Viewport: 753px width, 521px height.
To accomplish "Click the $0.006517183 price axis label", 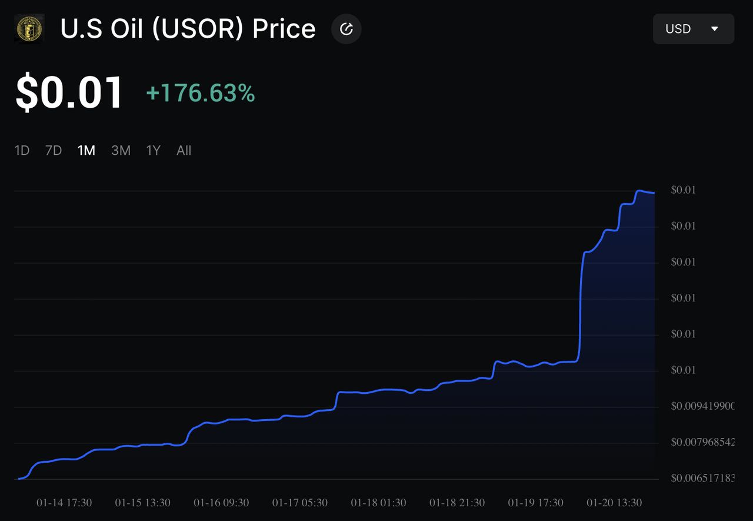I will pyautogui.click(x=702, y=478).
